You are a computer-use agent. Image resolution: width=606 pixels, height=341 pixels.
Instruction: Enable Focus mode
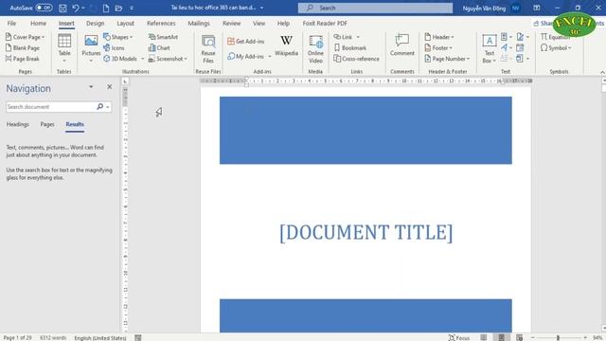[458, 337]
